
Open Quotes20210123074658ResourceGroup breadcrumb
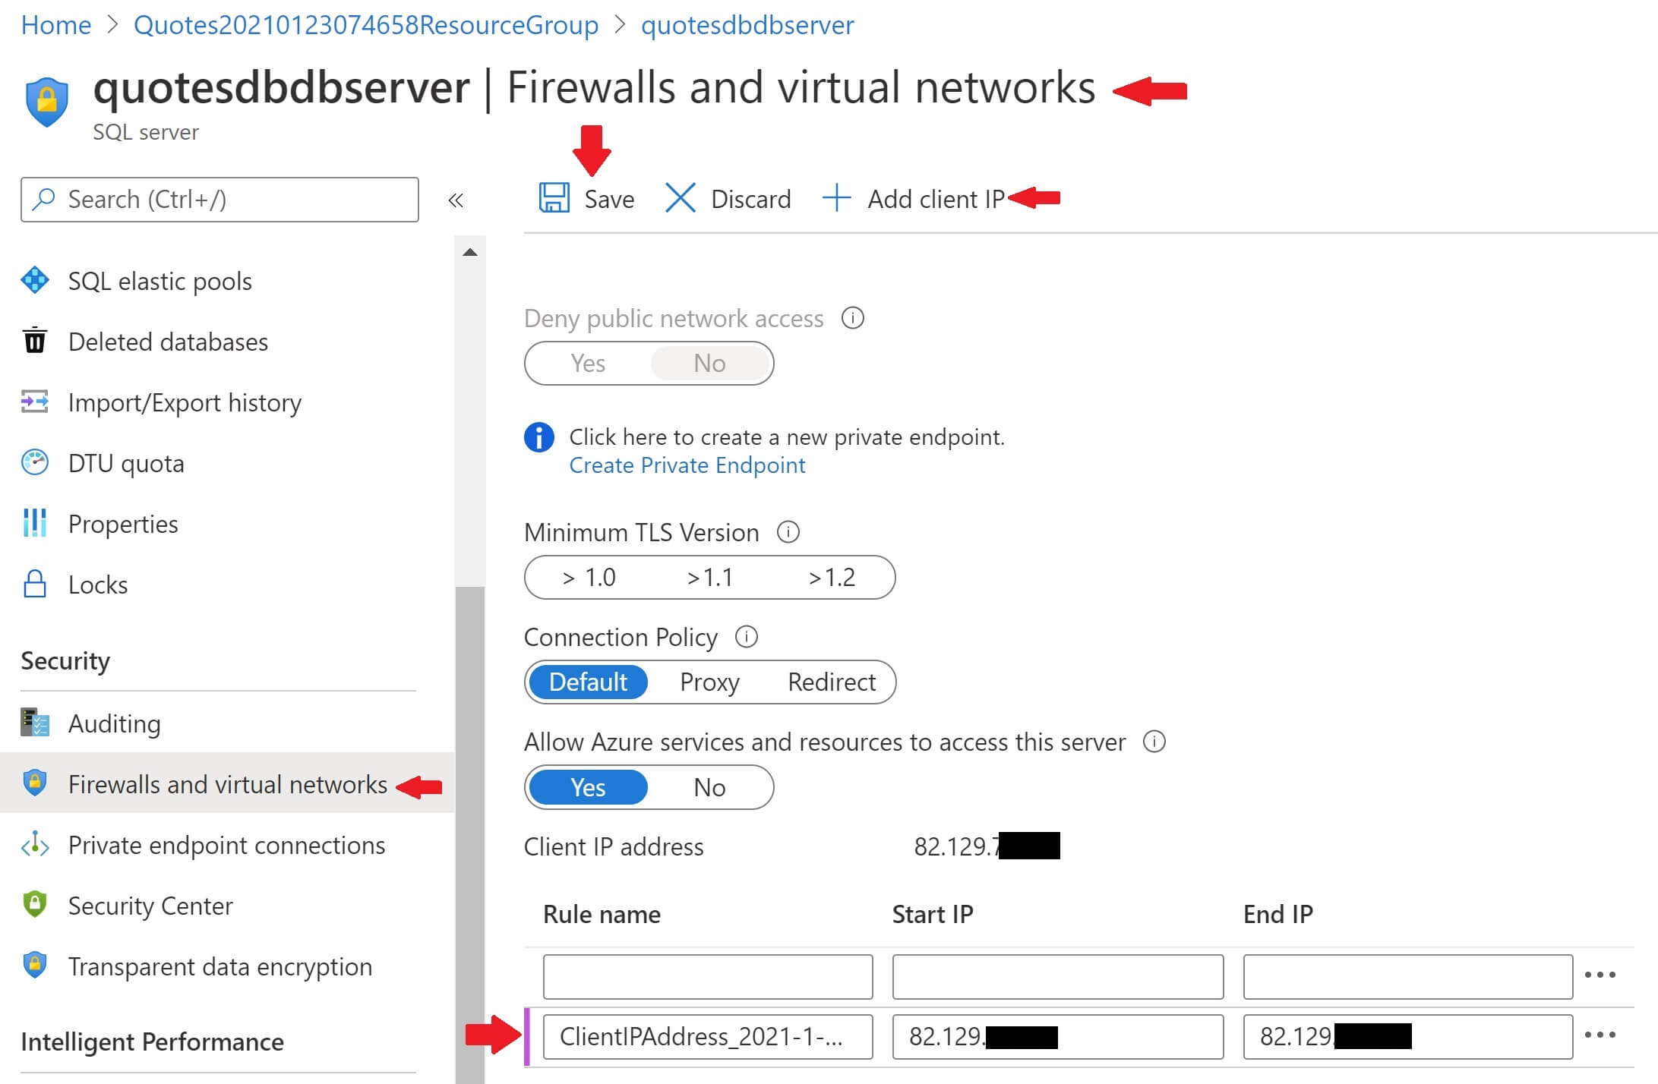coord(366,25)
